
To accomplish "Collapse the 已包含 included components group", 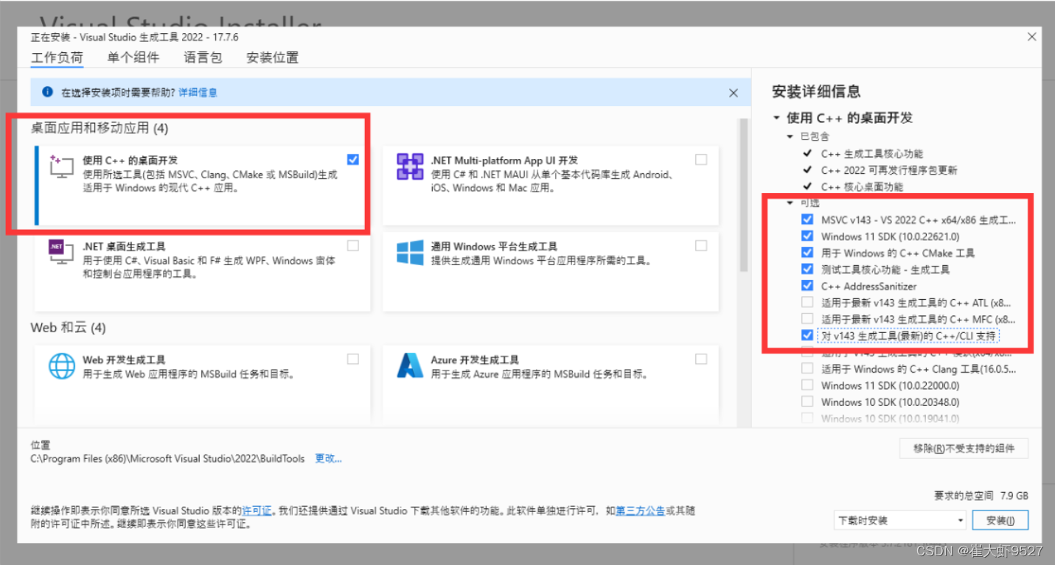I will 791,137.
